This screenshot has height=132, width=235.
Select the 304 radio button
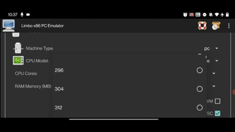[200, 89]
